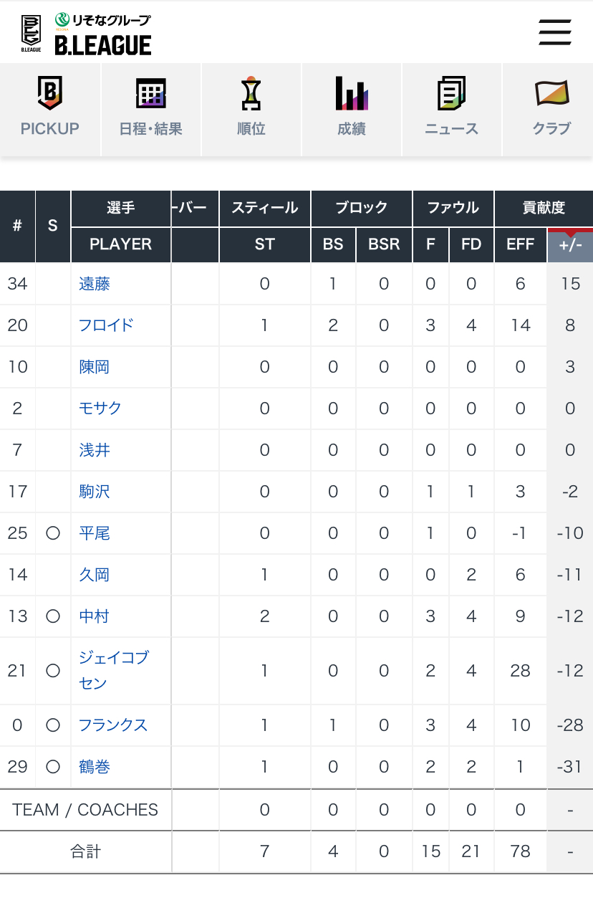Open 順位 trophy icon
Screen dimensions: 593x898
coord(251,93)
